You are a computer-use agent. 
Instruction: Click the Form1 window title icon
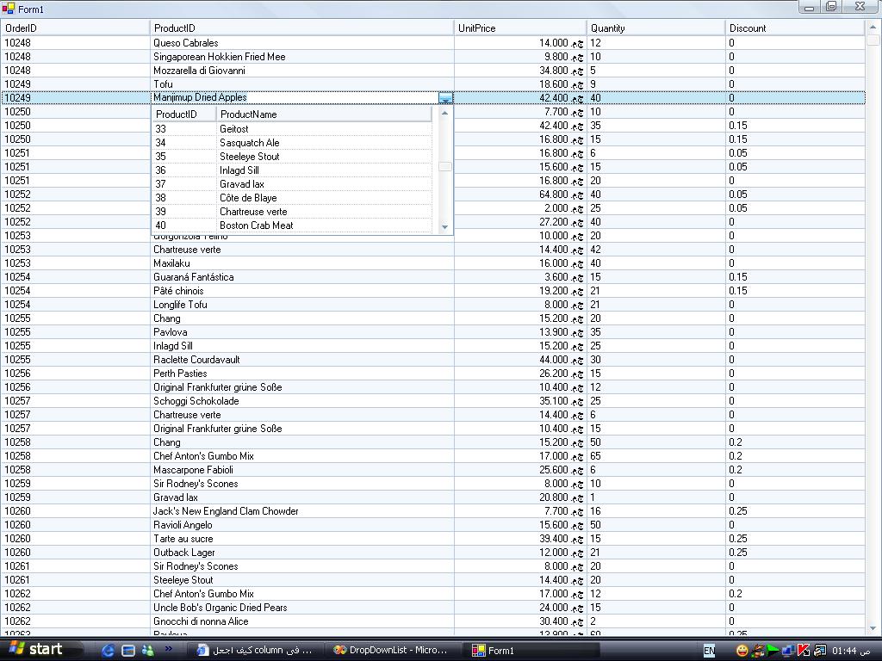point(8,9)
